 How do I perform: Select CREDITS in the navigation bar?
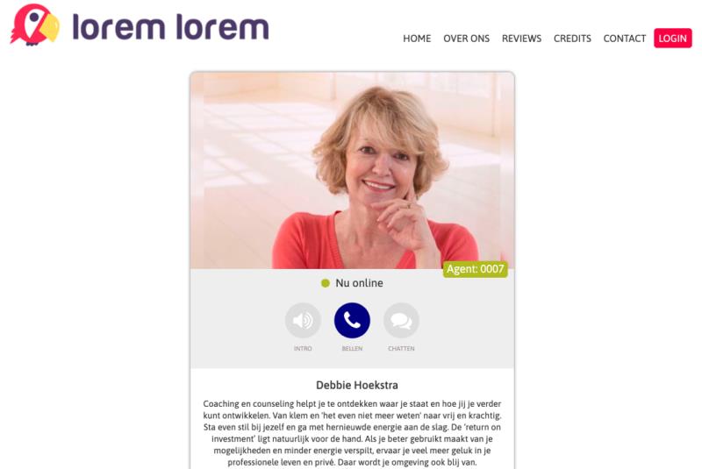pos(572,39)
